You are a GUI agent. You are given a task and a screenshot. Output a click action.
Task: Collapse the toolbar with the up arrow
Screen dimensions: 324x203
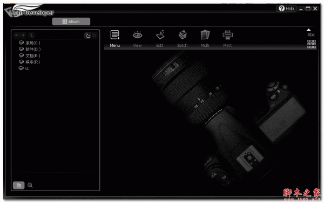[x=308, y=30]
